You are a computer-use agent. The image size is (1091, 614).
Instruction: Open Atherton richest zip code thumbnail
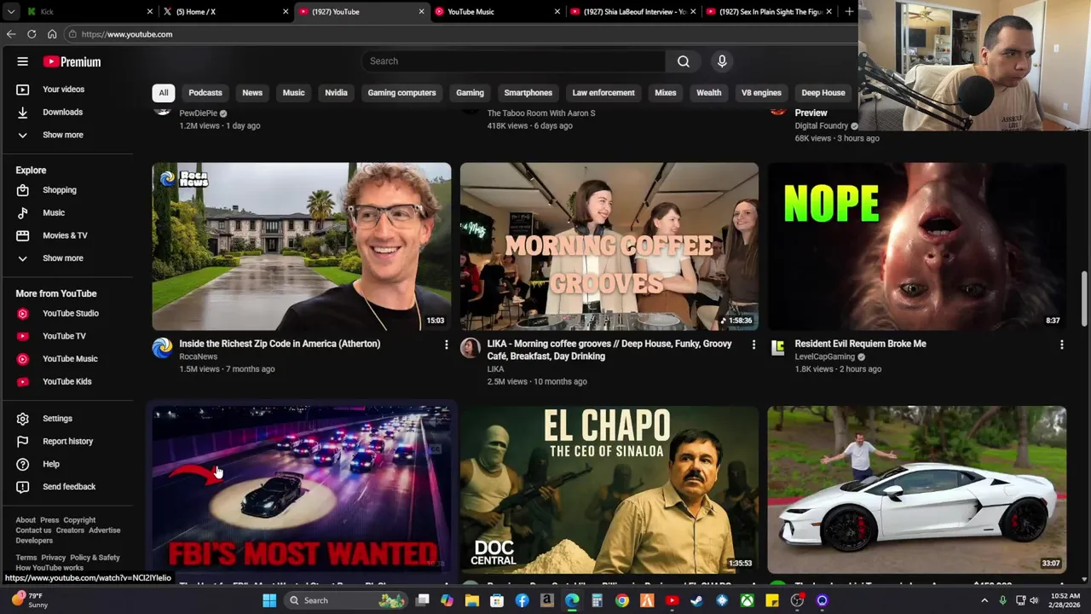tap(302, 246)
